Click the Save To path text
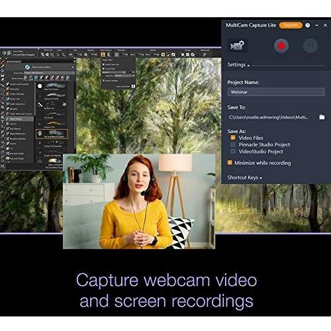 (x=269, y=117)
